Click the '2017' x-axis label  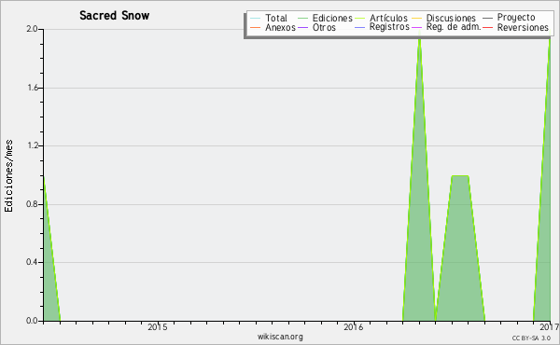tap(550, 326)
